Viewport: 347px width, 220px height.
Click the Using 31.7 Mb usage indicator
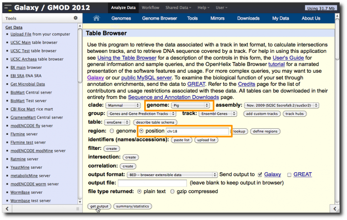(321, 8)
